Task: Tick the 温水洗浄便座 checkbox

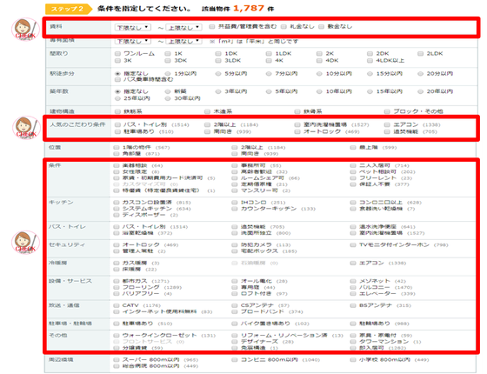Action: point(353,227)
